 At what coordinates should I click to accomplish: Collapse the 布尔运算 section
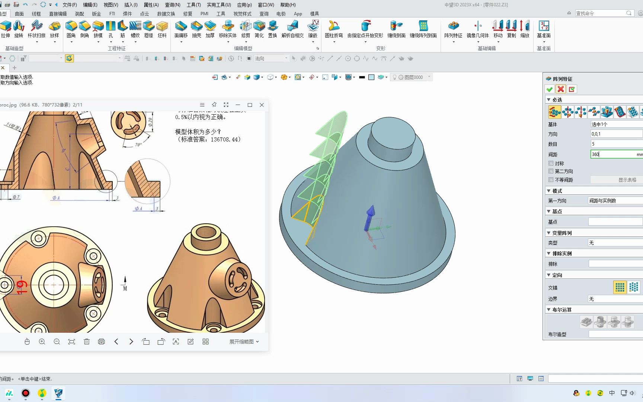(548, 309)
